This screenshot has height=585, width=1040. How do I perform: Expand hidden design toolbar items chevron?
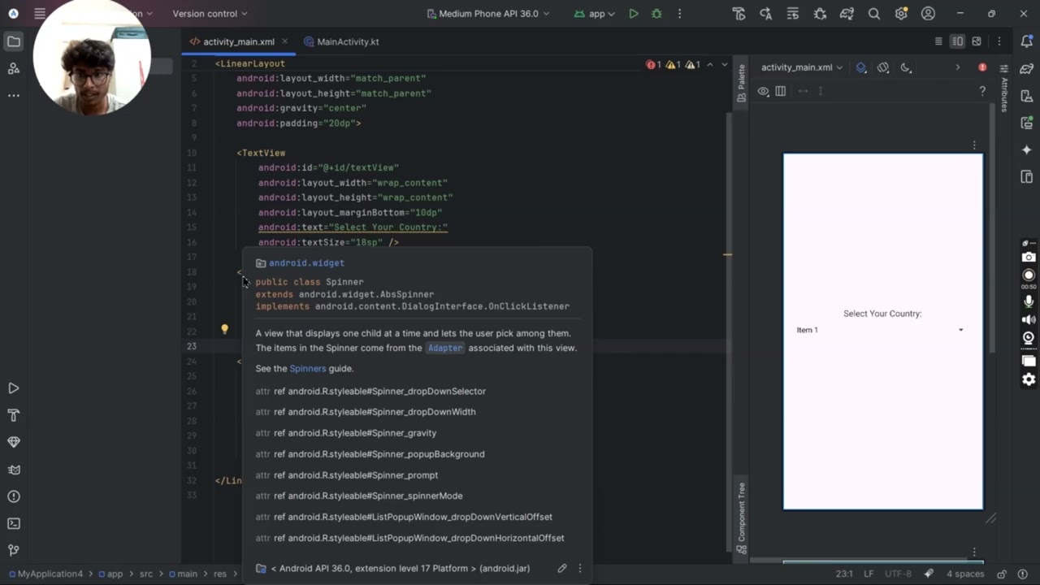pos(958,67)
